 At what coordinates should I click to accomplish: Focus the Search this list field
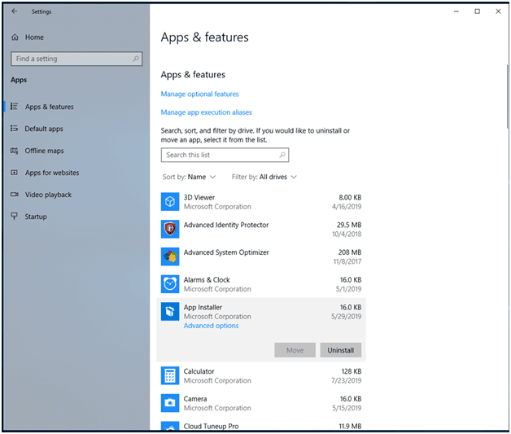coord(225,155)
